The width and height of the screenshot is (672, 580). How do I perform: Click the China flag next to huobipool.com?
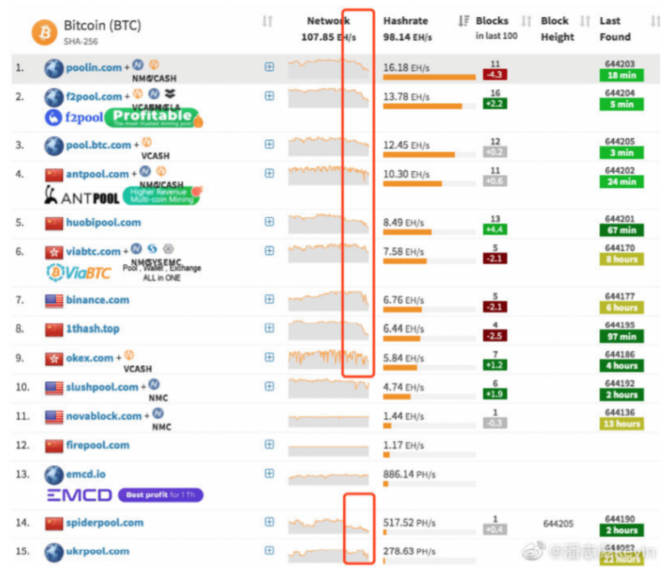point(54,223)
